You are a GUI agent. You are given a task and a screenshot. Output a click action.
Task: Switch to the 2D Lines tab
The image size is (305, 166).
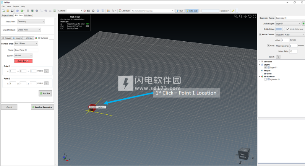[x=29, y=38]
